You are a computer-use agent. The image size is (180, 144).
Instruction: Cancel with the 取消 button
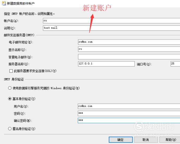146,140
